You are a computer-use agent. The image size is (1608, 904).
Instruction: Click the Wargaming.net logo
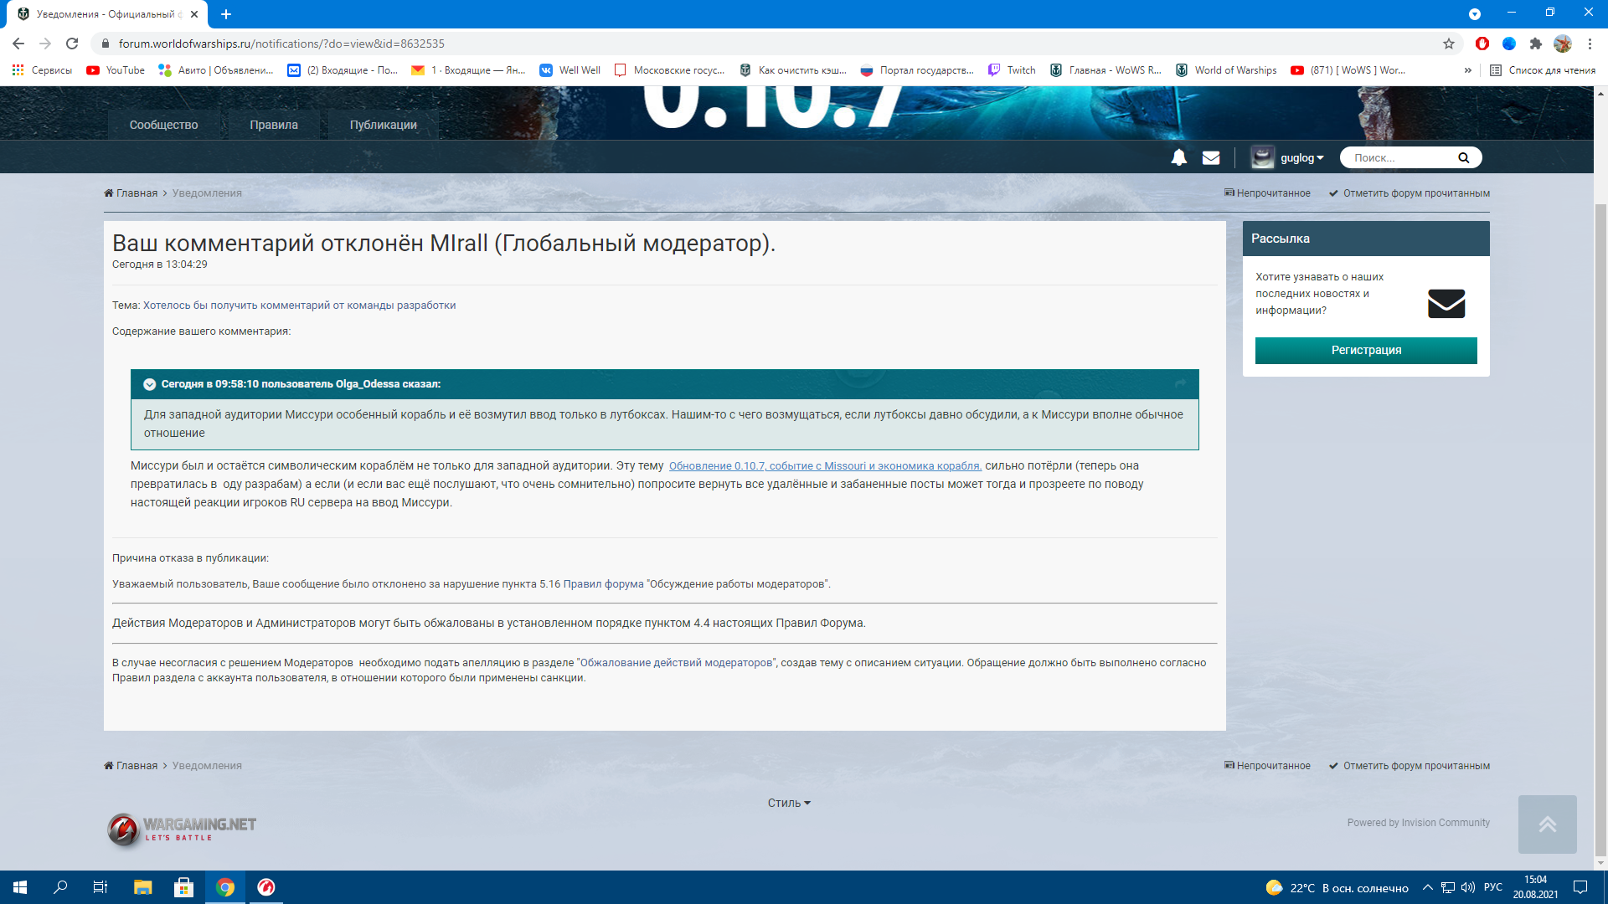(x=182, y=828)
